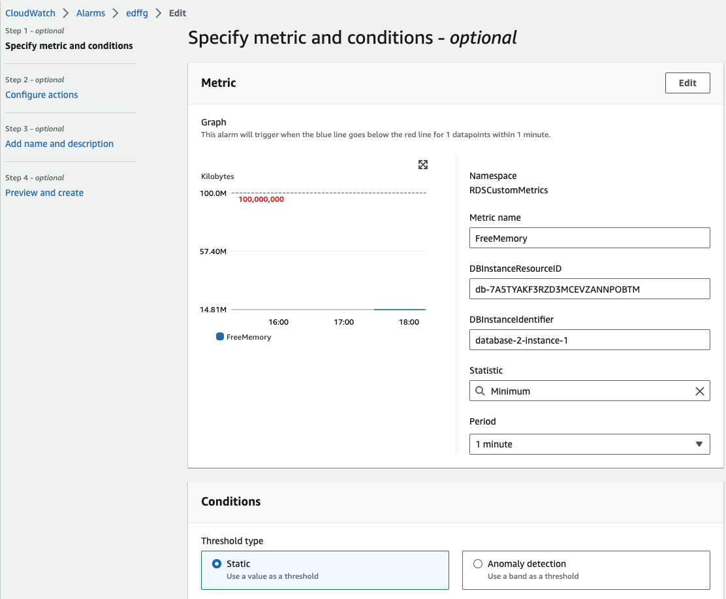Open the Statistic combo box
This screenshot has height=599, width=726.
pyautogui.click(x=589, y=391)
